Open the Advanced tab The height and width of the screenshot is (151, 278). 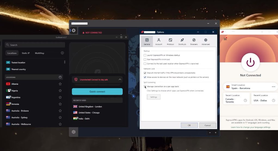coord(206,42)
